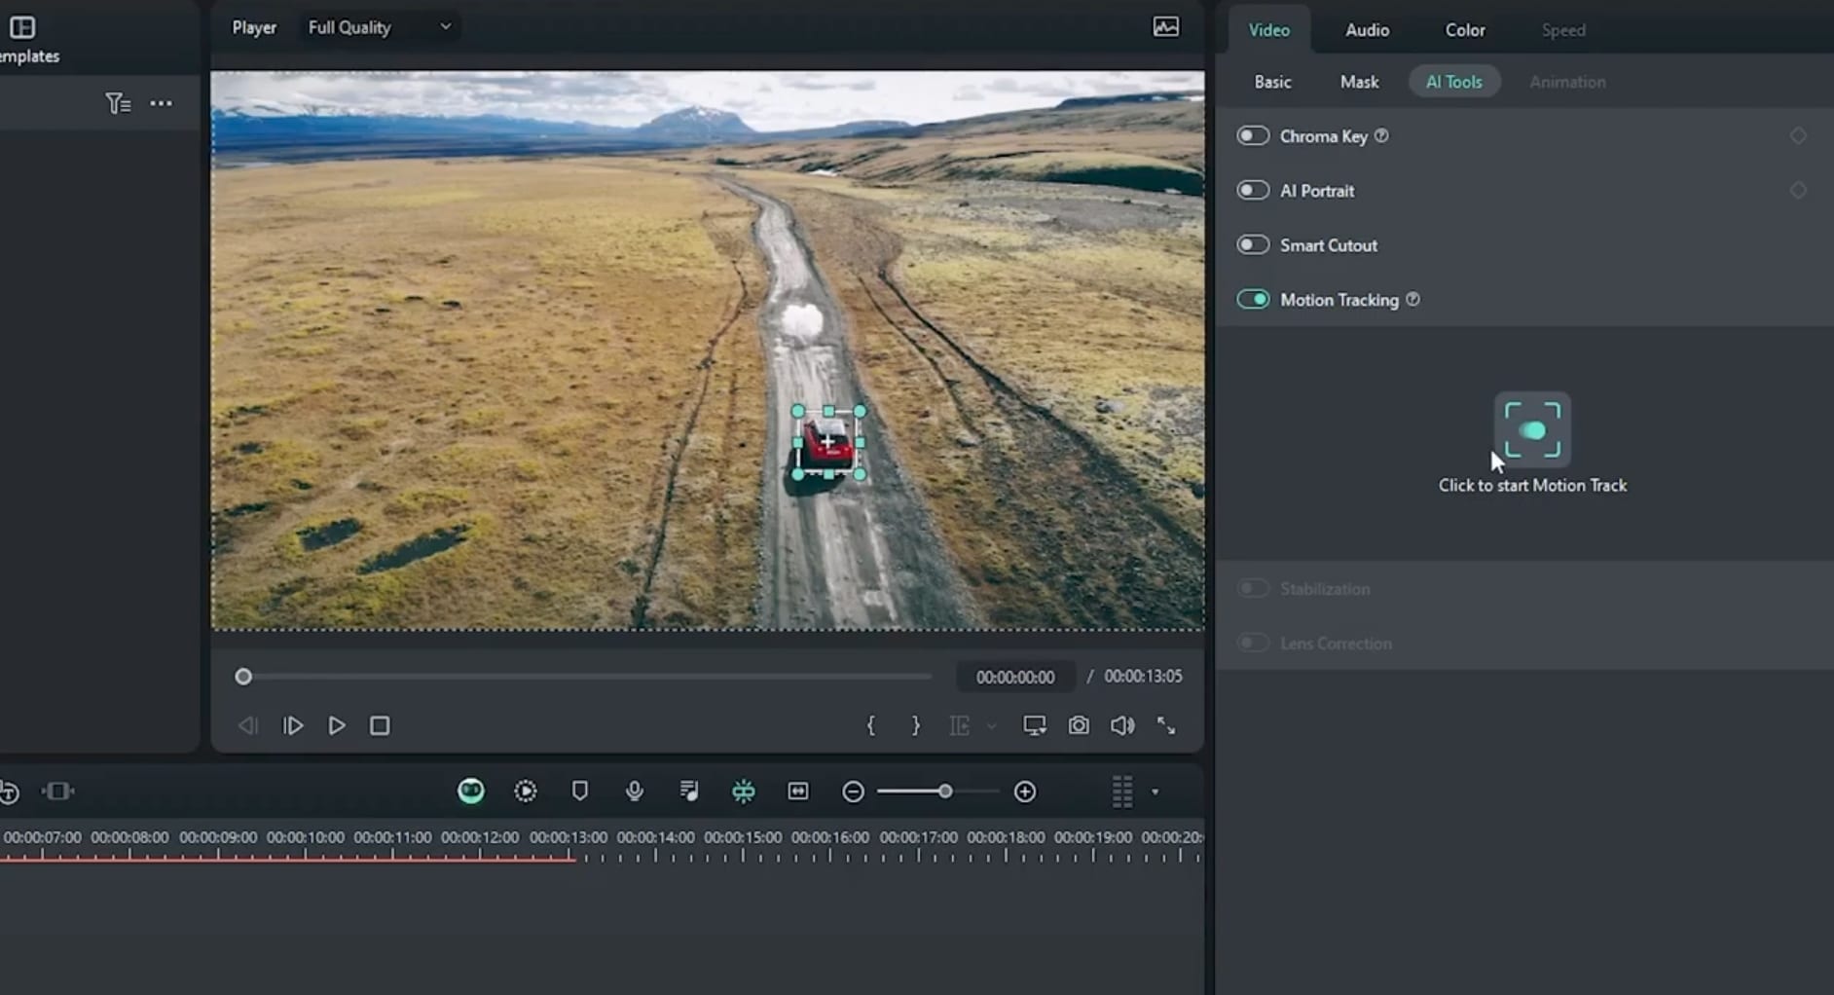
Task: Play the video in the player
Action: pyautogui.click(x=337, y=726)
